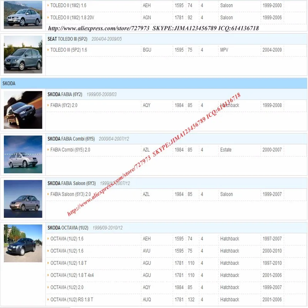Click the arrow bullet beside FABIA Saloon 2.0
Image resolution: width=308 pixels, height=308 pixels.
click(x=48, y=194)
